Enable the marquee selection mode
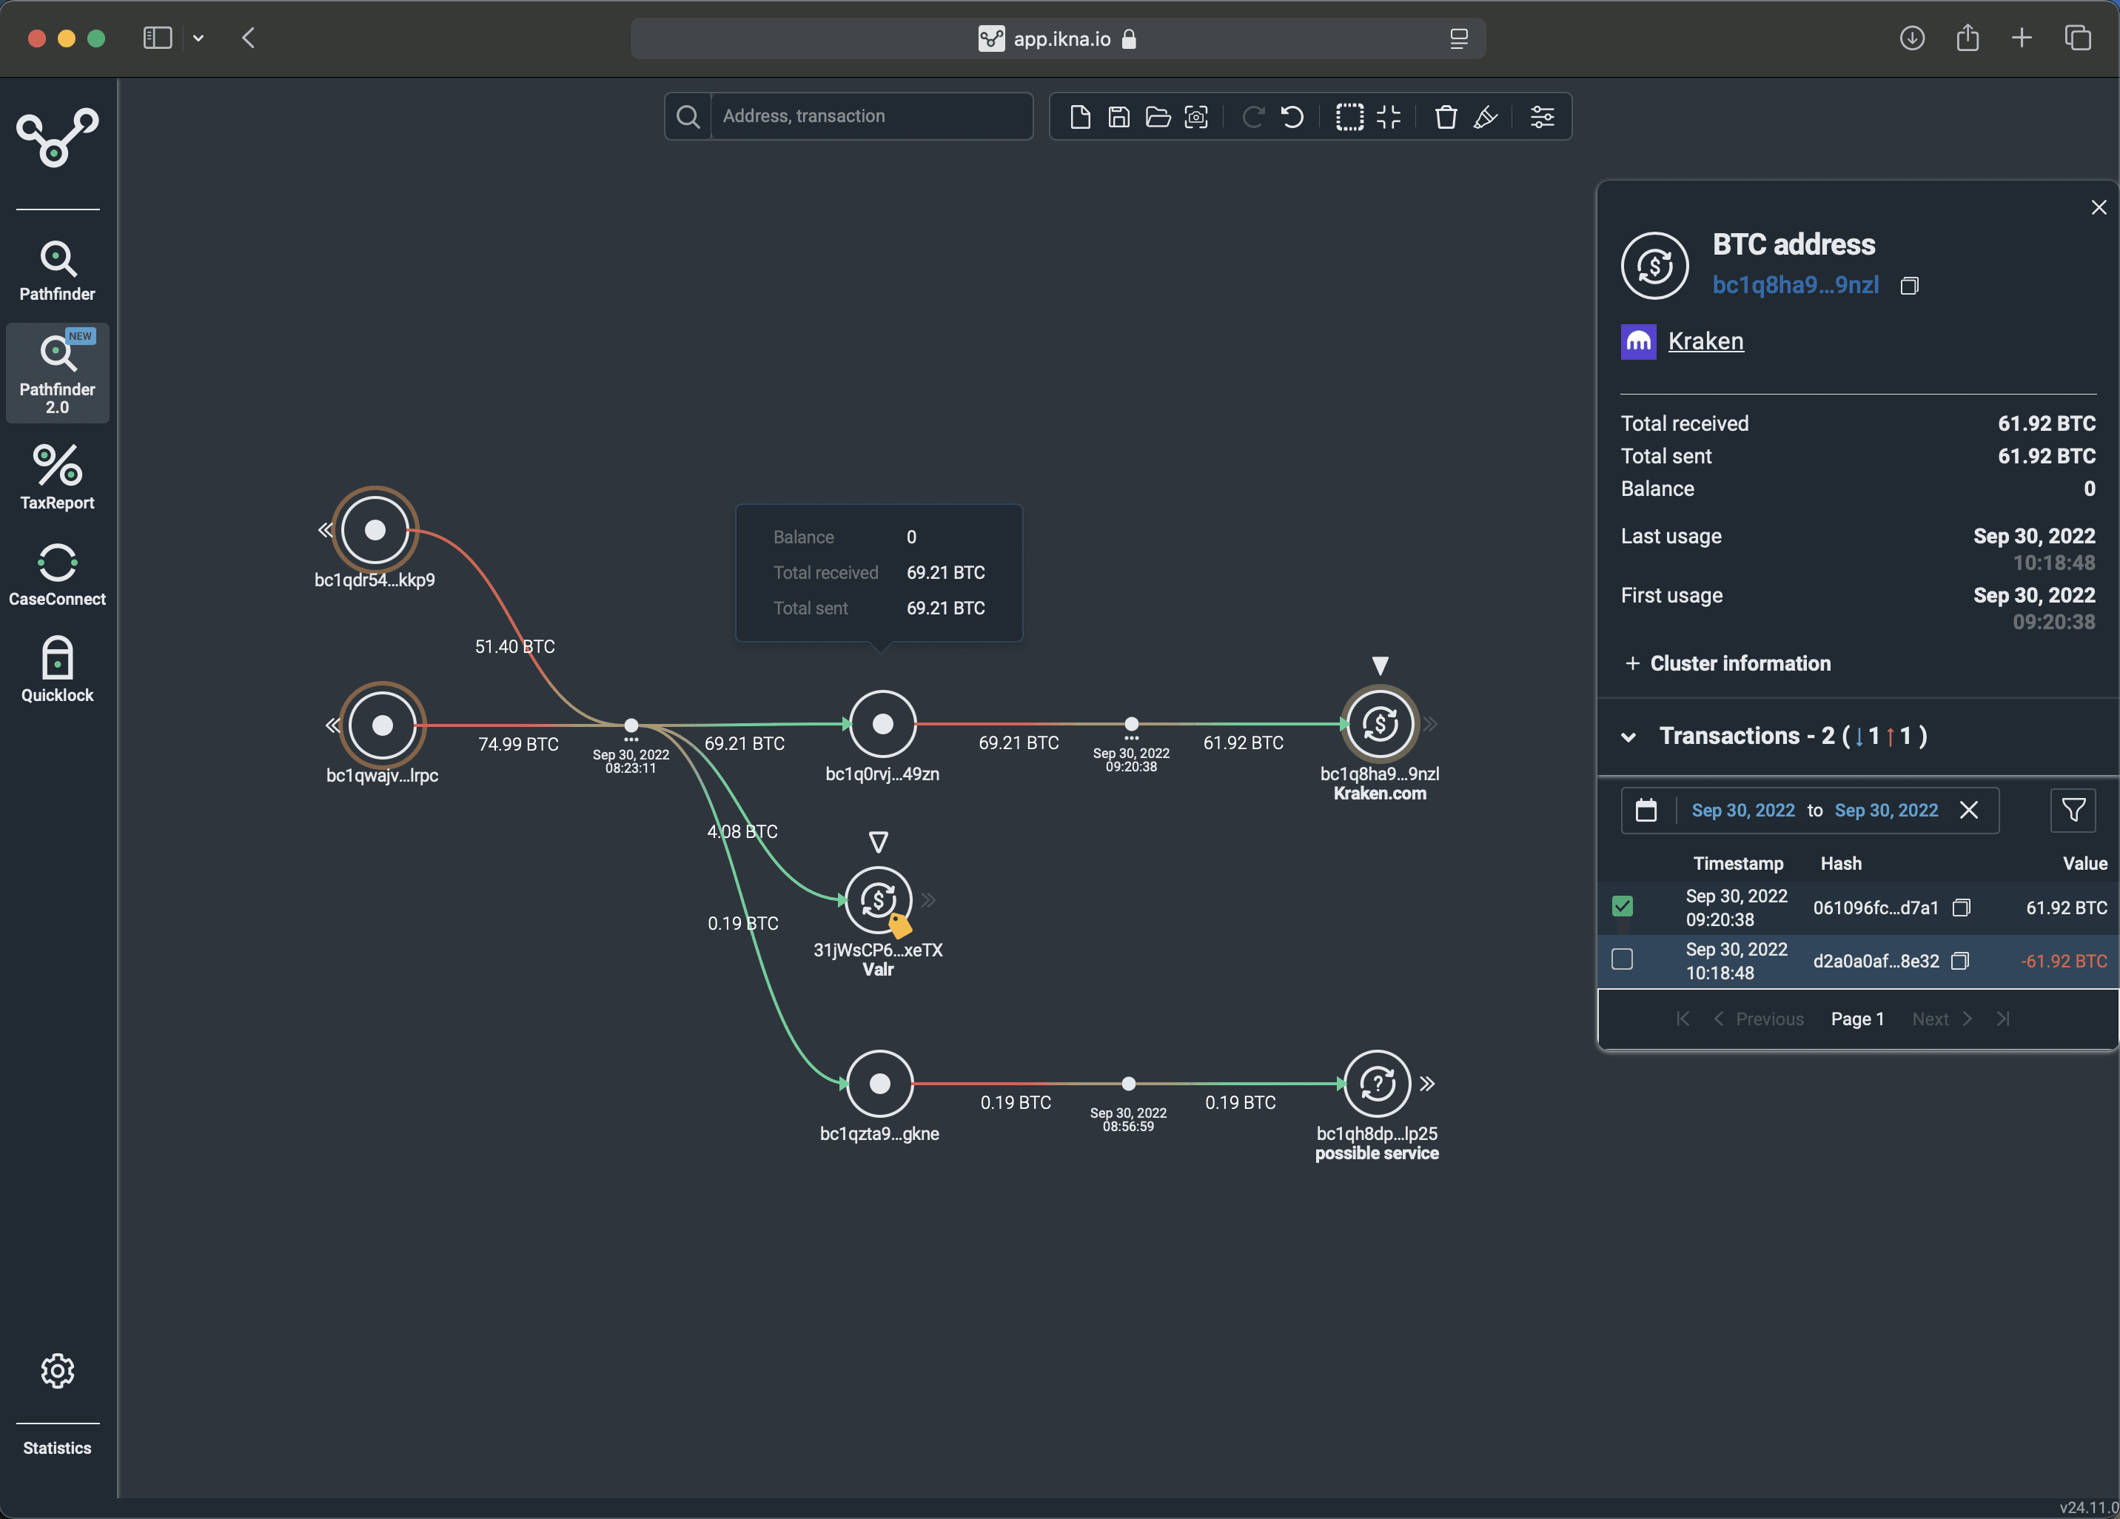 tap(1349, 116)
